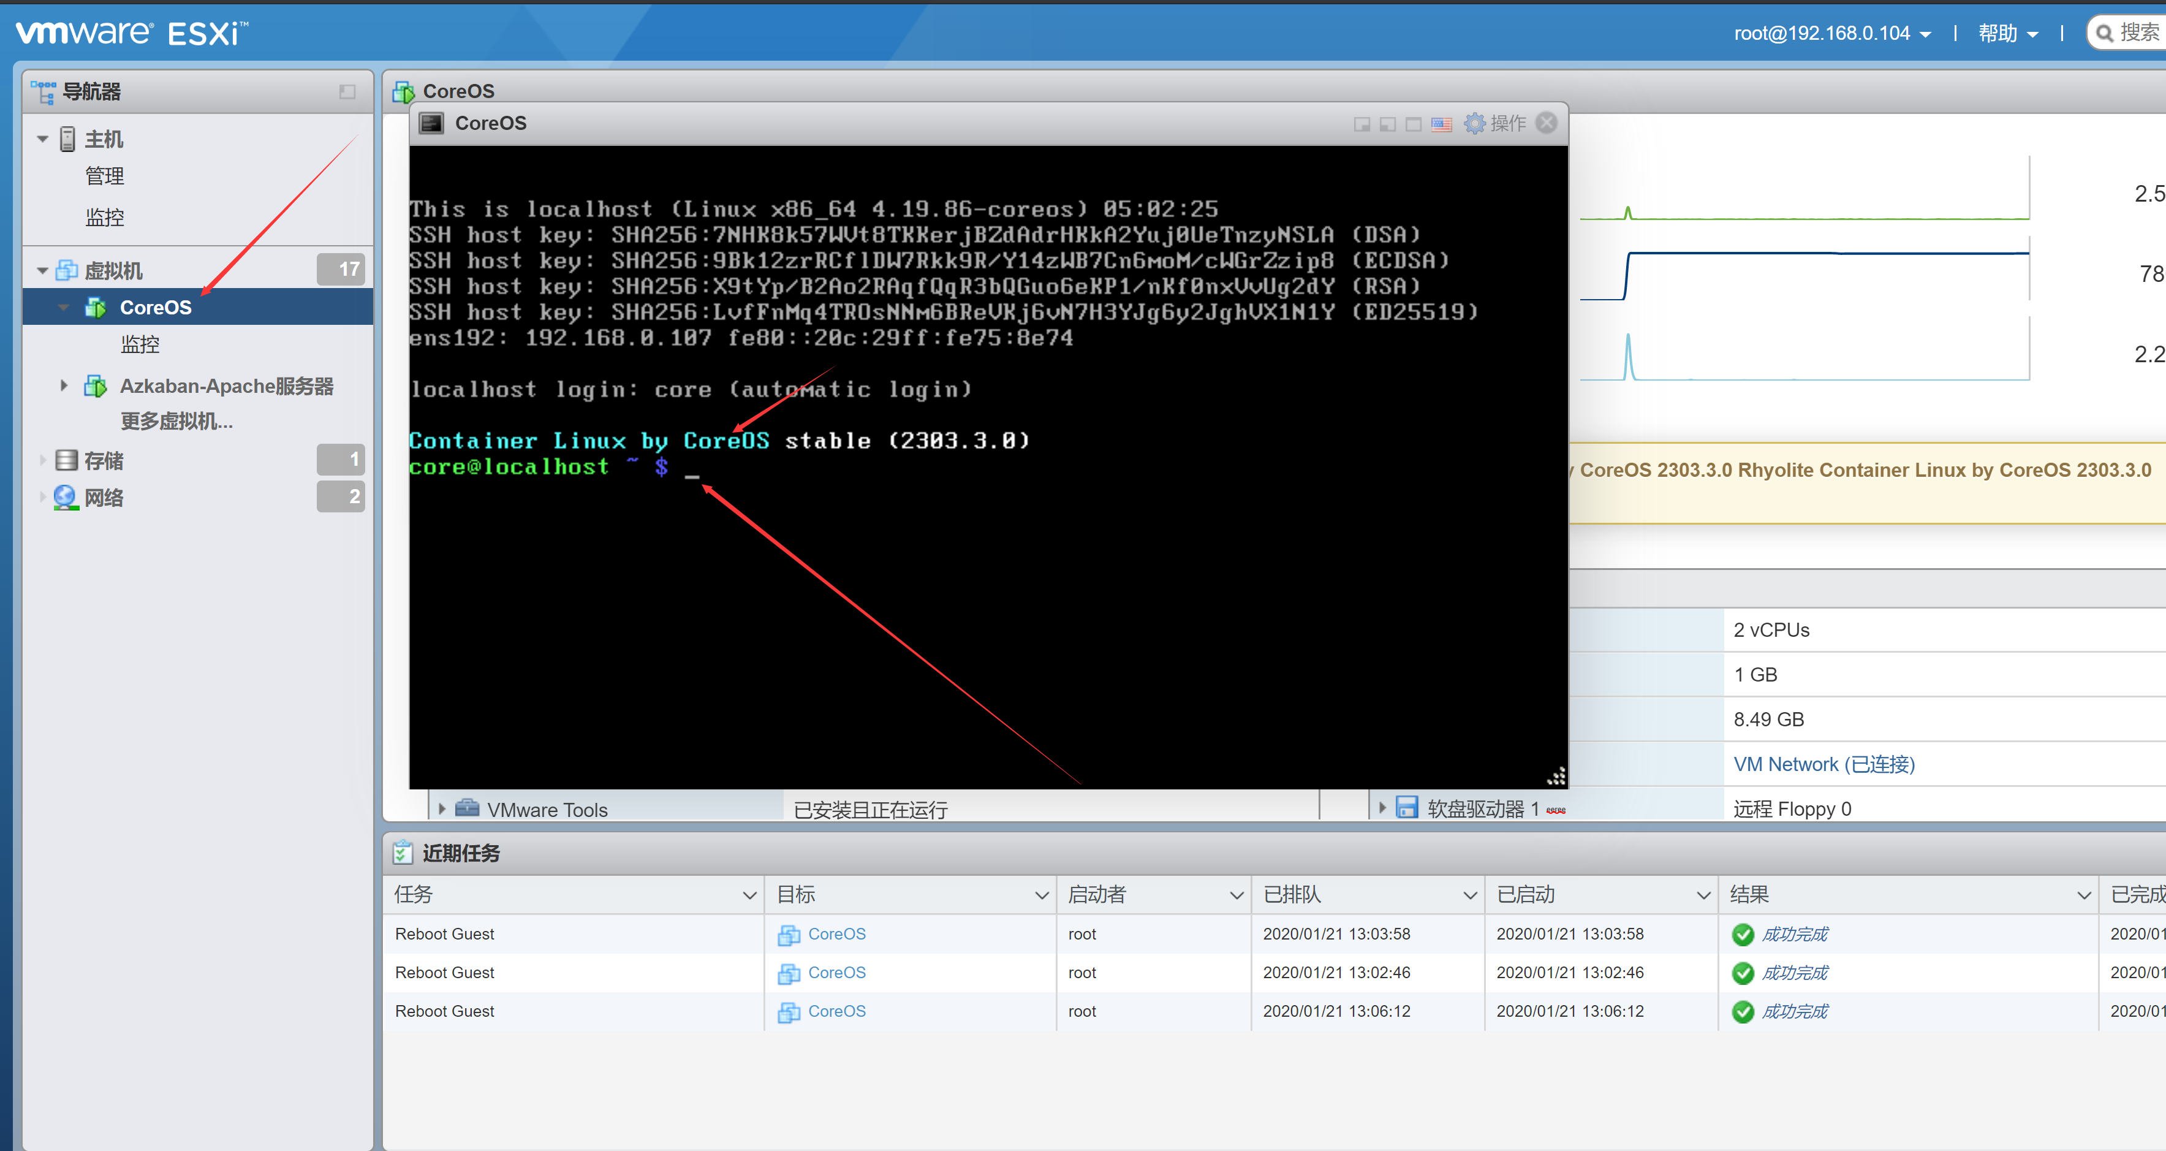The height and width of the screenshot is (1151, 2166).
Task: Open the VM Network (已连接) link
Action: click(1823, 764)
